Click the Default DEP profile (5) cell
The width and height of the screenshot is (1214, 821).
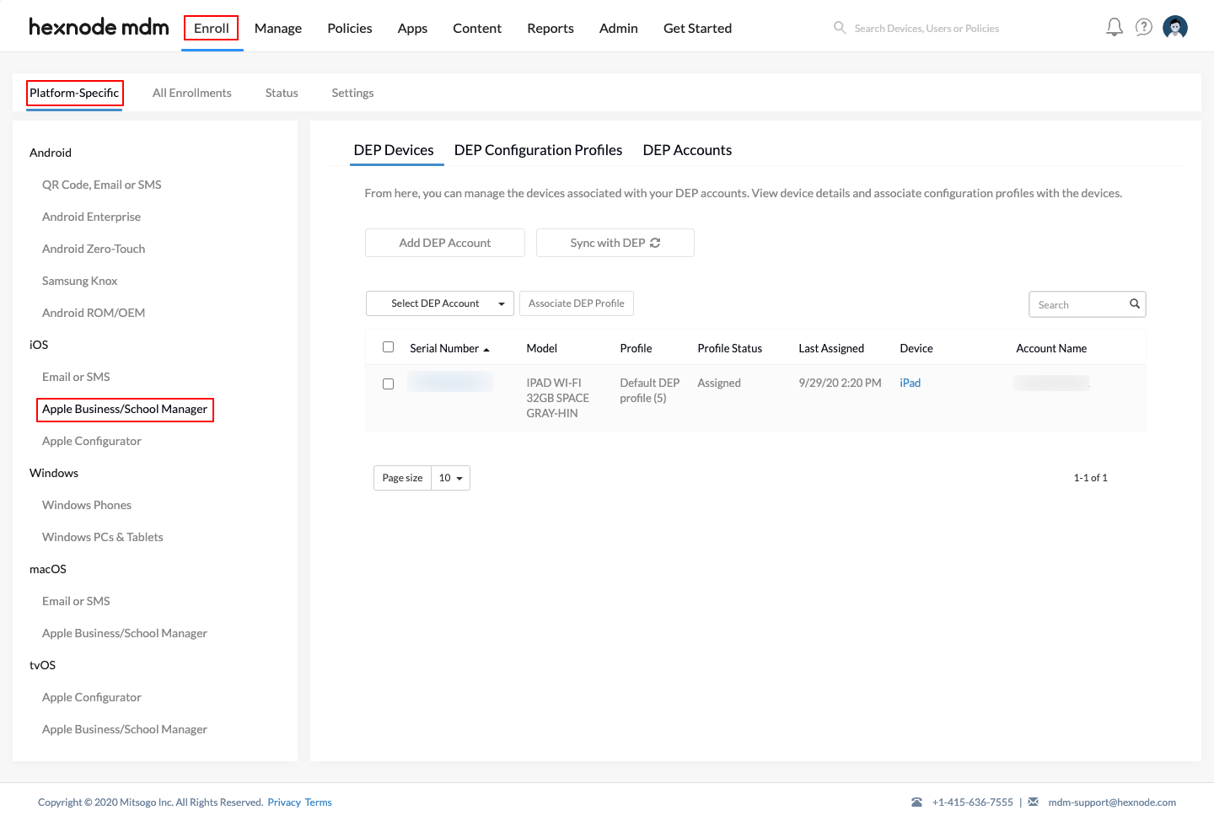pyautogui.click(x=650, y=390)
